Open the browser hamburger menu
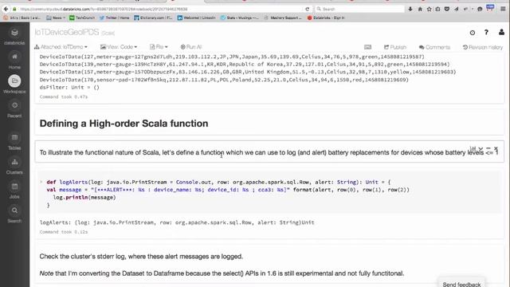The height and width of the screenshot is (287, 510). (x=503, y=9)
